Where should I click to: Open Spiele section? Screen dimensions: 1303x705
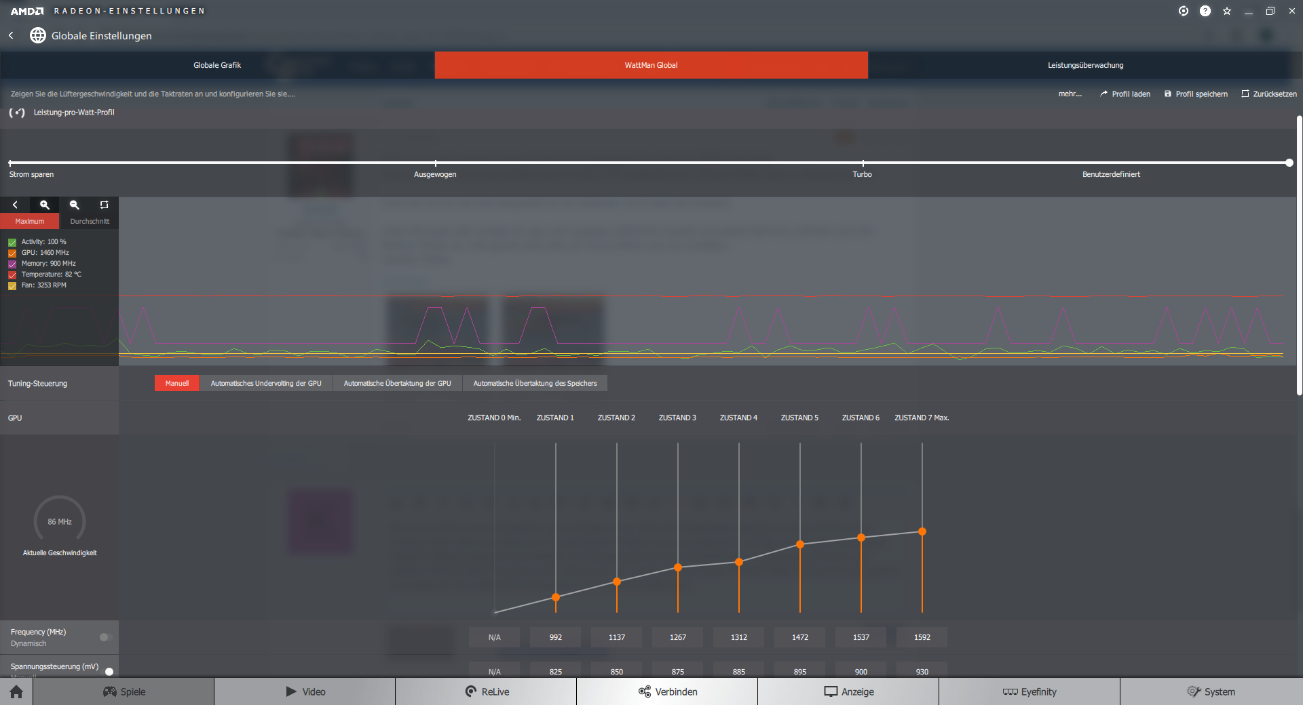124,691
